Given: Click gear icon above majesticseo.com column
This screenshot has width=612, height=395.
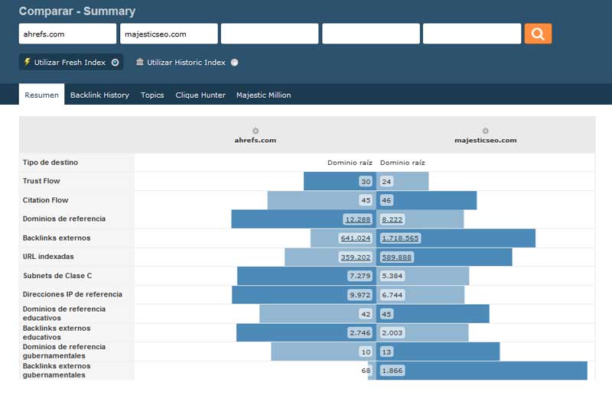Looking at the screenshot, I should (x=485, y=131).
